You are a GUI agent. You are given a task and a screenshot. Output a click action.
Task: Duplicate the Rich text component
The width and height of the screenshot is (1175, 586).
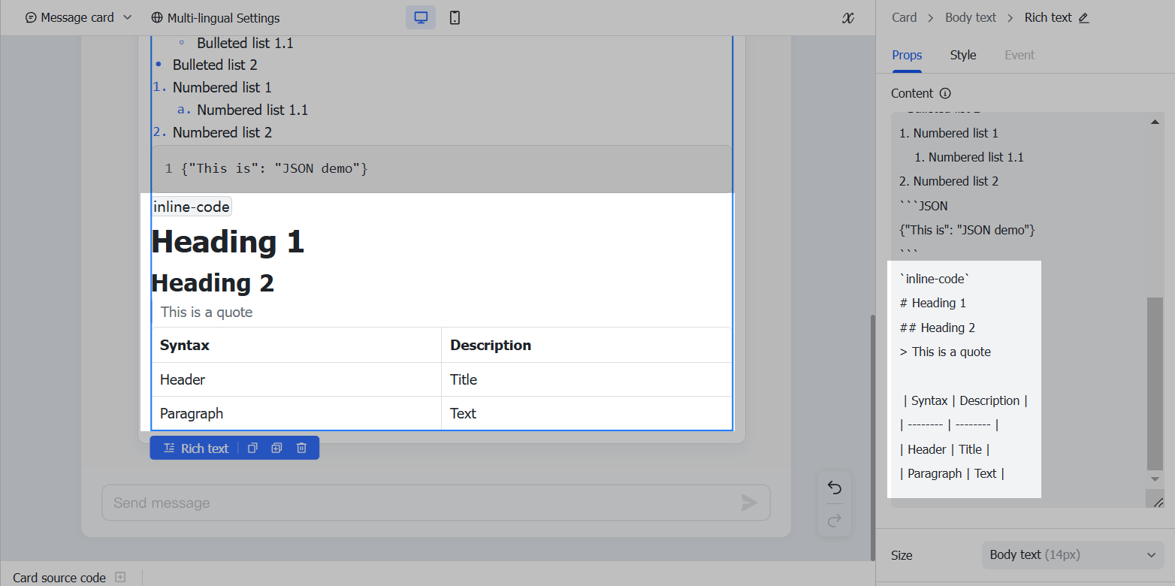(276, 449)
